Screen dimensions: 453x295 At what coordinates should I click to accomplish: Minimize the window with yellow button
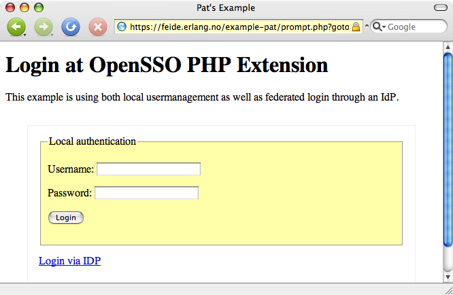(x=24, y=7)
